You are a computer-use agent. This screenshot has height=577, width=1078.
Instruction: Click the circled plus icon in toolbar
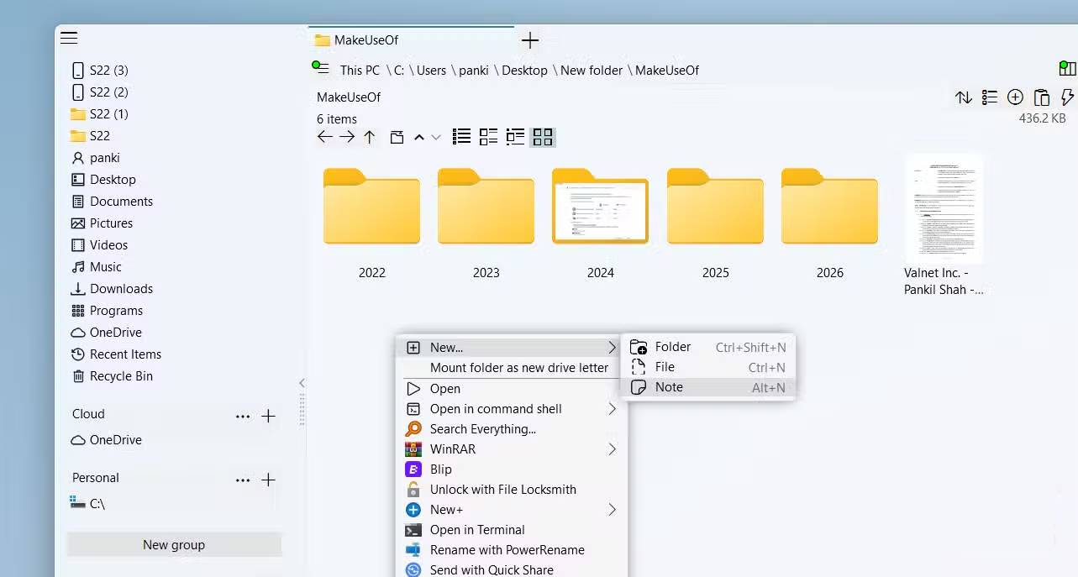click(x=1015, y=97)
